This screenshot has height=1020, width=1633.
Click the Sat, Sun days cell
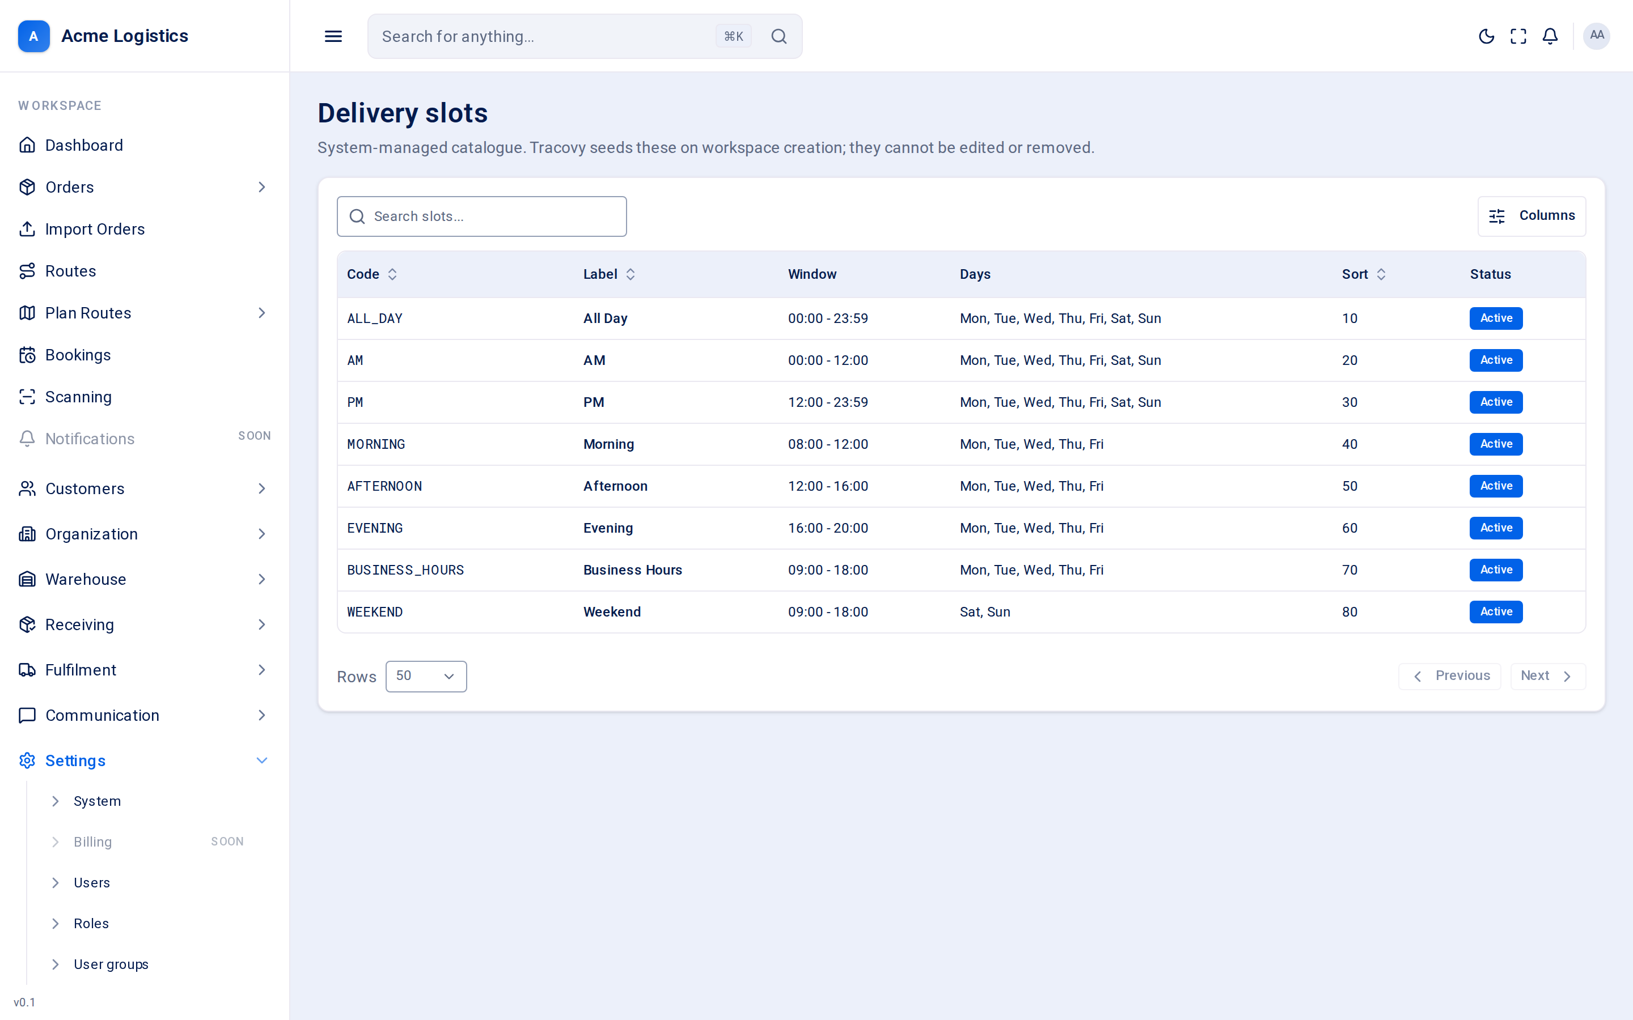(x=984, y=612)
